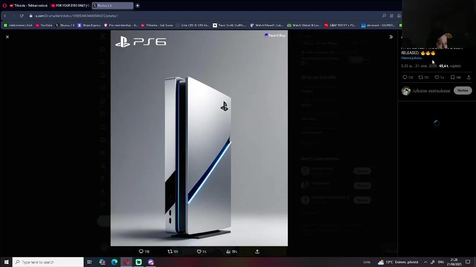Viewport: 476px width, 267px height.
Task: Click the site lock icon in address bar
Action: click(x=31, y=16)
